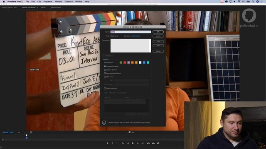The height and width of the screenshot is (149, 266).
Task: Choose the cyan marker color swatch
Action: click(148, 62)
